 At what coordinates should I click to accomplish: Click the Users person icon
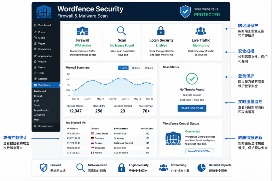point(35,67)
